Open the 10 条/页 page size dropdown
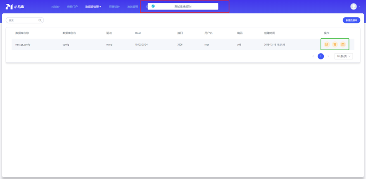The height and width of the screenshot is (179, 366). (344, 56)
